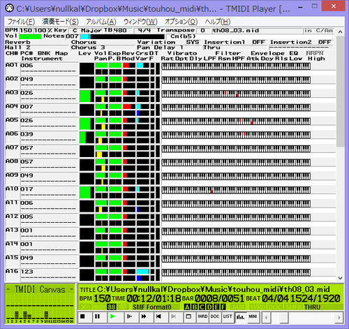
Task: Click the song position slider thumb
Action: point(283,318)
